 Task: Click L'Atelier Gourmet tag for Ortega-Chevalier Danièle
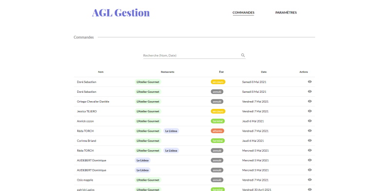148,102
